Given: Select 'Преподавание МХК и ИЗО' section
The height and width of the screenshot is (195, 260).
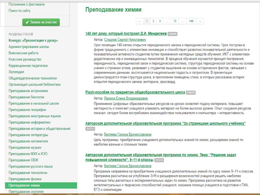Looking at the screenshot, I should pos(28,154).
